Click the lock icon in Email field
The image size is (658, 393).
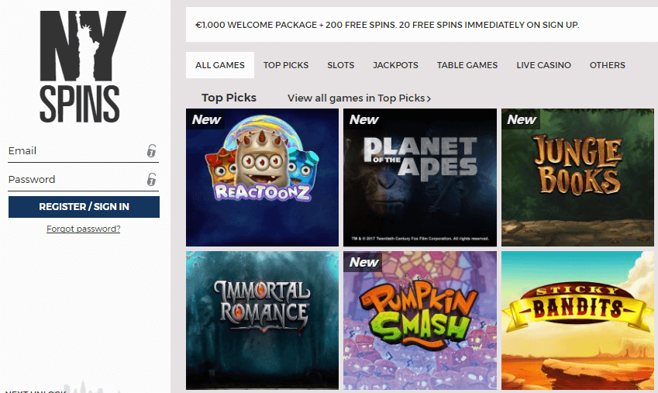(x=151, y=150)
